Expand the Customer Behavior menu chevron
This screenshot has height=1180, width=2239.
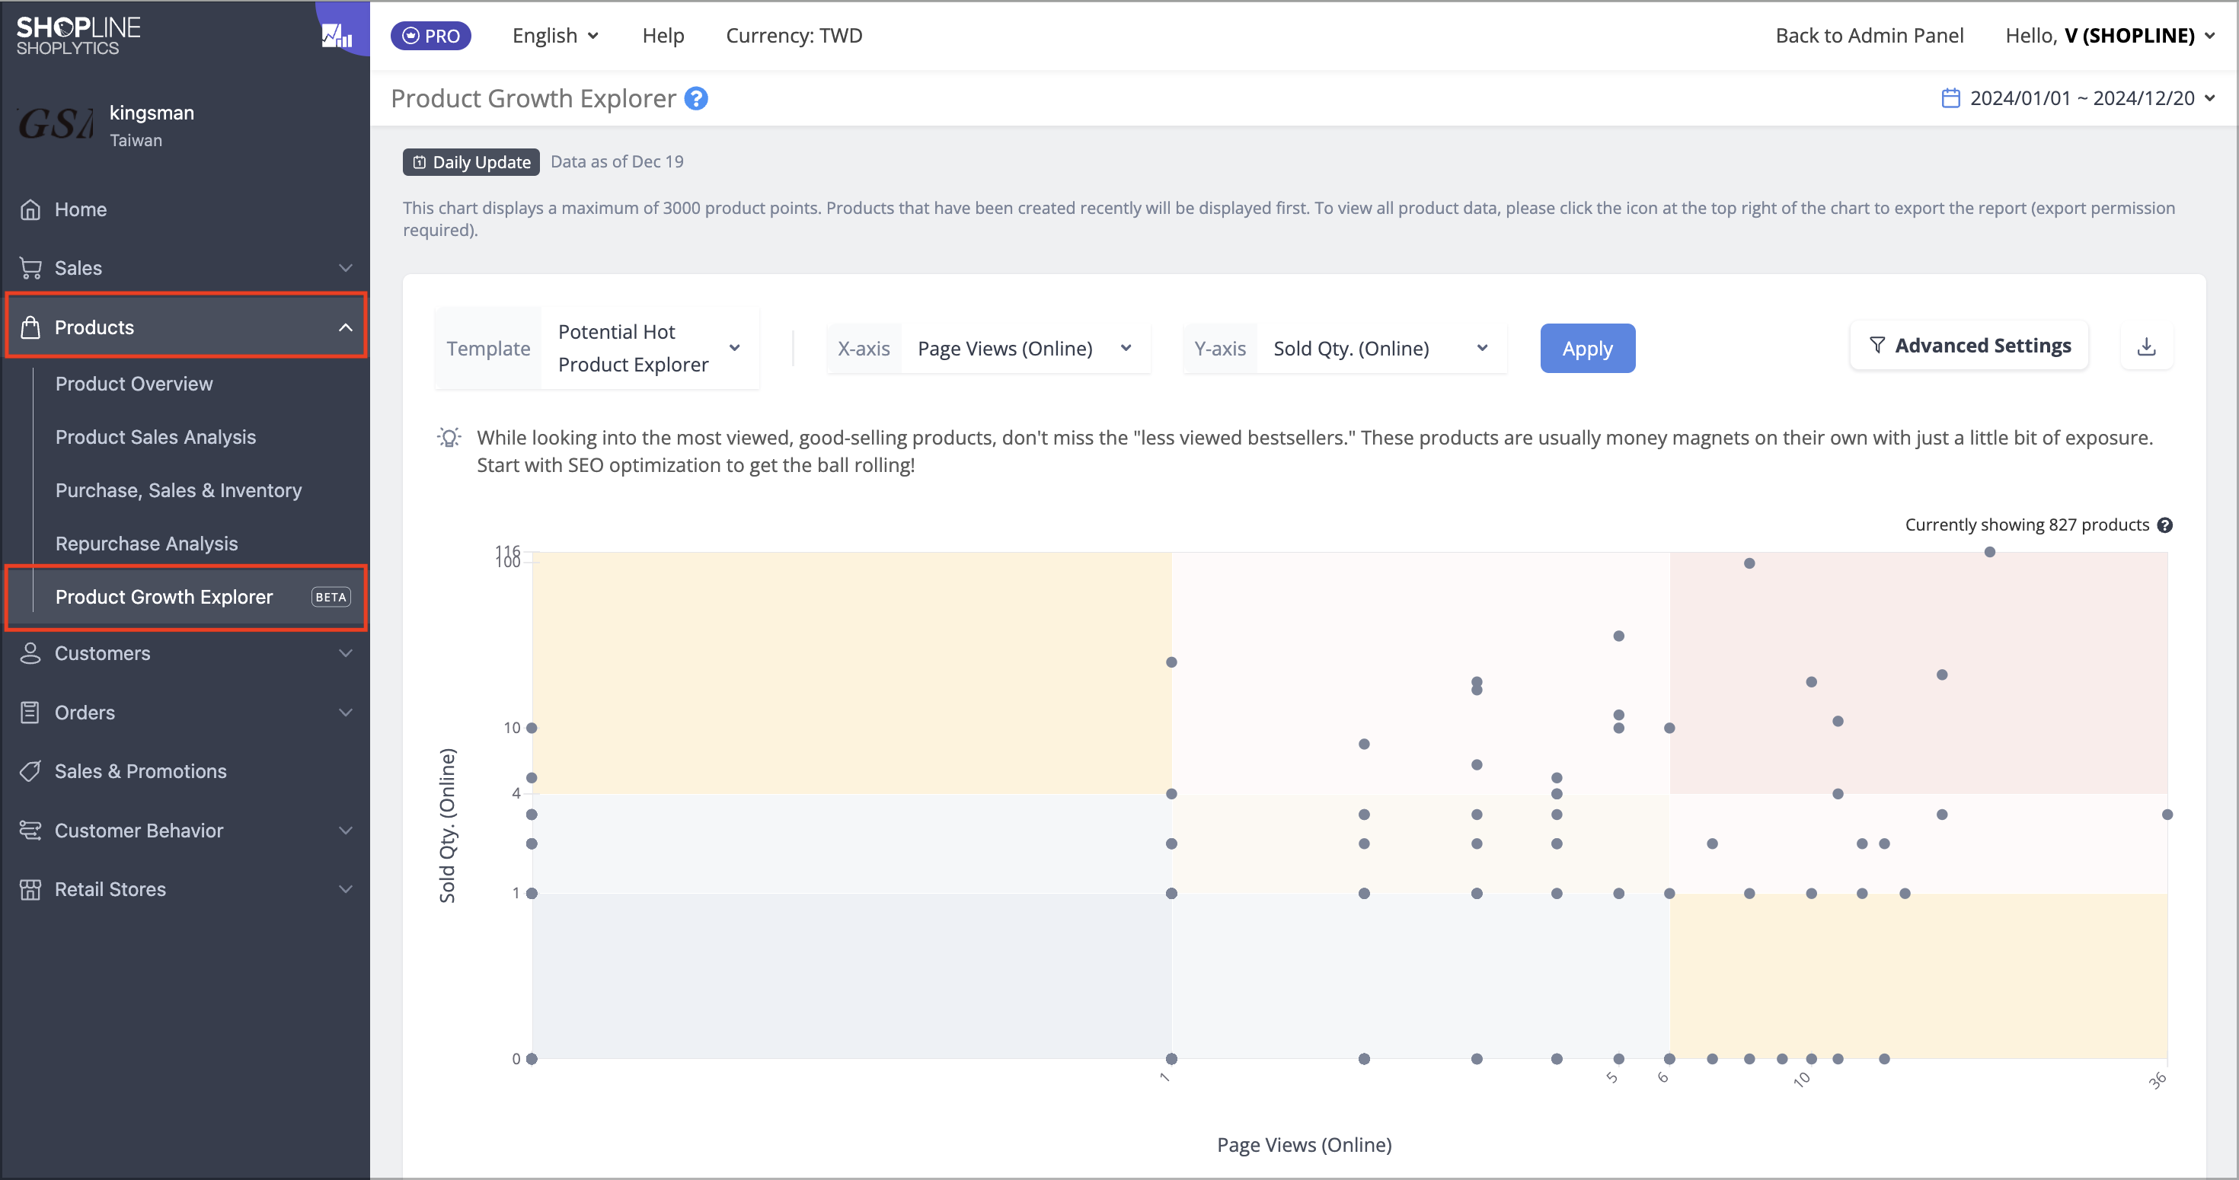(x=345, y=830)
